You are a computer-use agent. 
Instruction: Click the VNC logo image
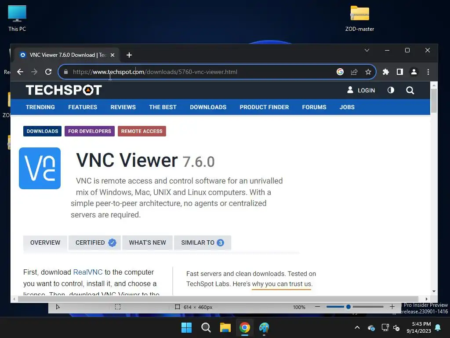[x=40, y=168]
